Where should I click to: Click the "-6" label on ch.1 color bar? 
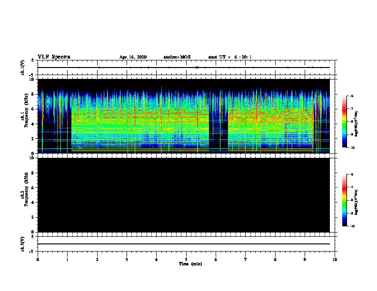coord(351,96)
